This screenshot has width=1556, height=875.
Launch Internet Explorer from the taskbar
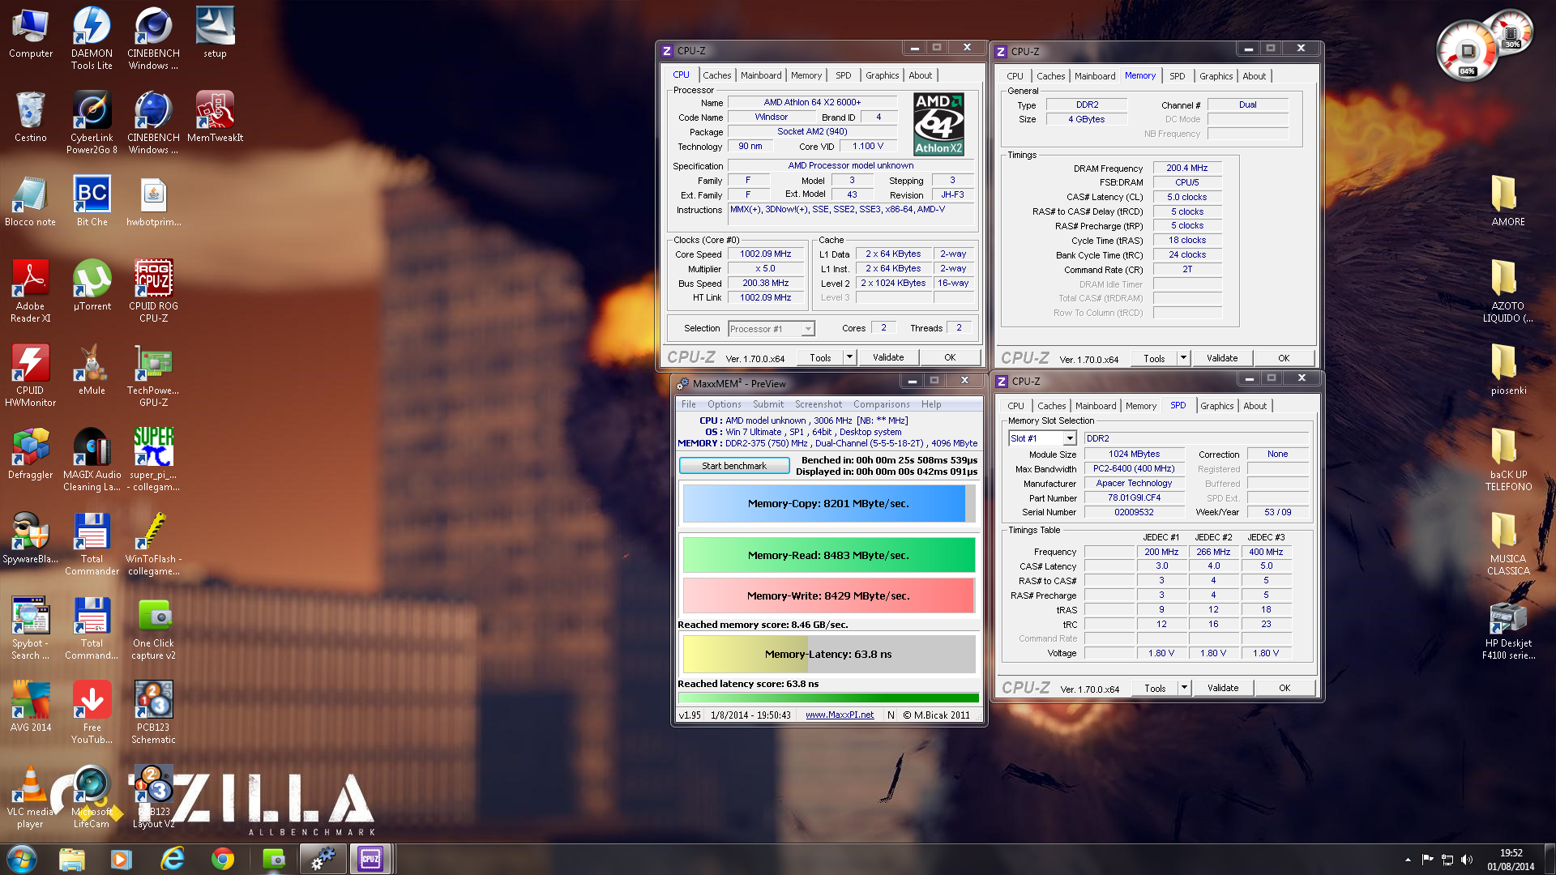[x=172, y=859]
